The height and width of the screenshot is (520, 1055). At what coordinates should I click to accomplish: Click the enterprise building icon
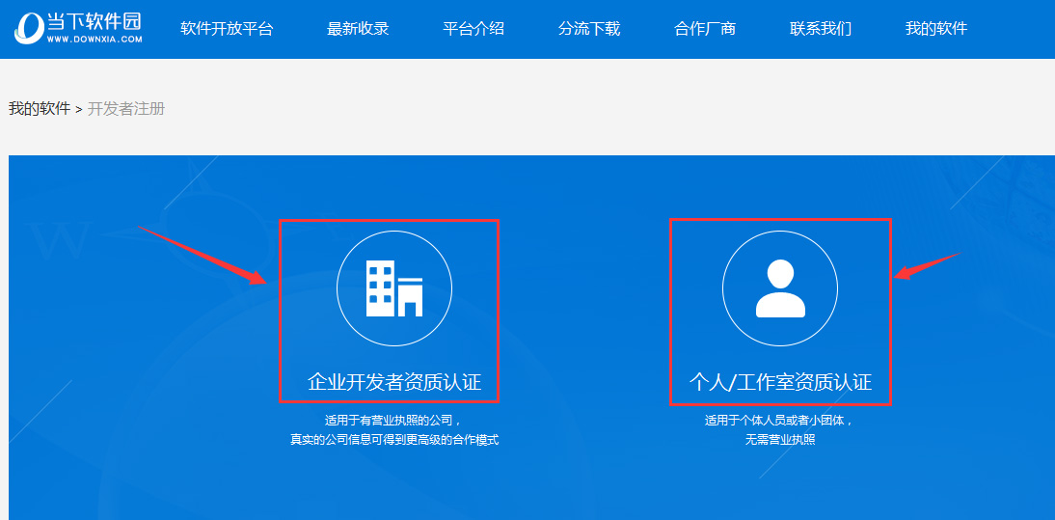394,288
